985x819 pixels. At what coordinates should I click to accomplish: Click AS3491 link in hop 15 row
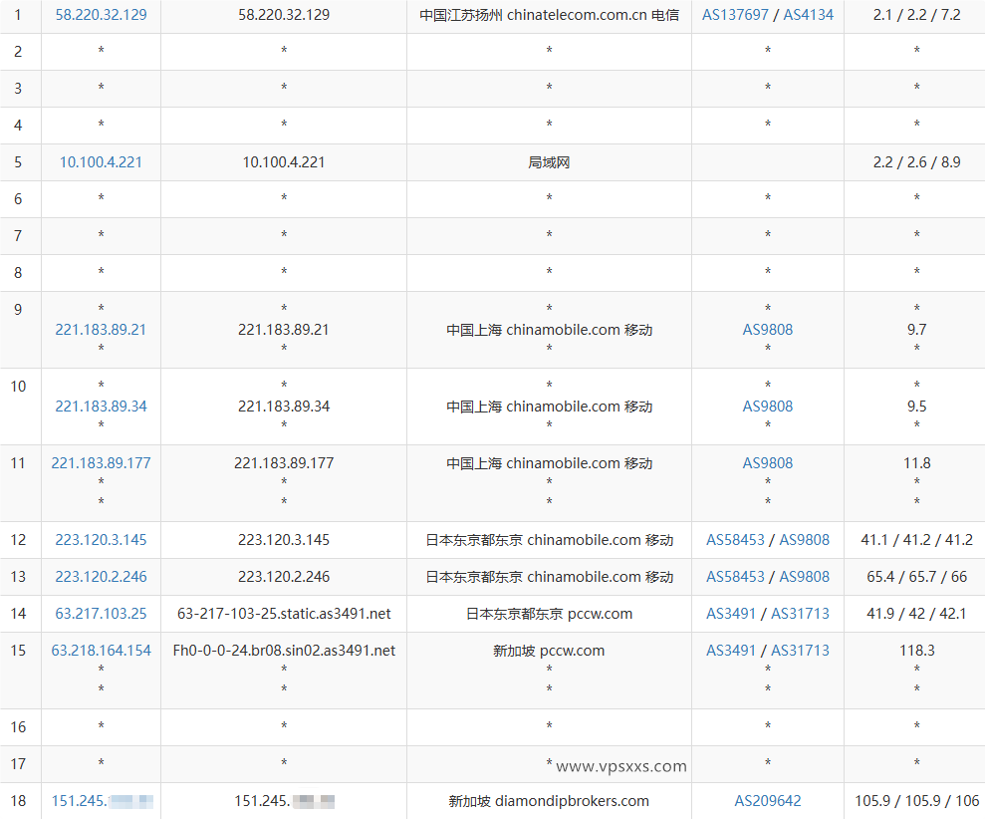tap(731, 651)
